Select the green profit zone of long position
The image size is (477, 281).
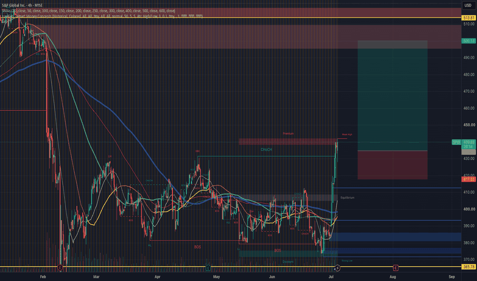point(393,96)
